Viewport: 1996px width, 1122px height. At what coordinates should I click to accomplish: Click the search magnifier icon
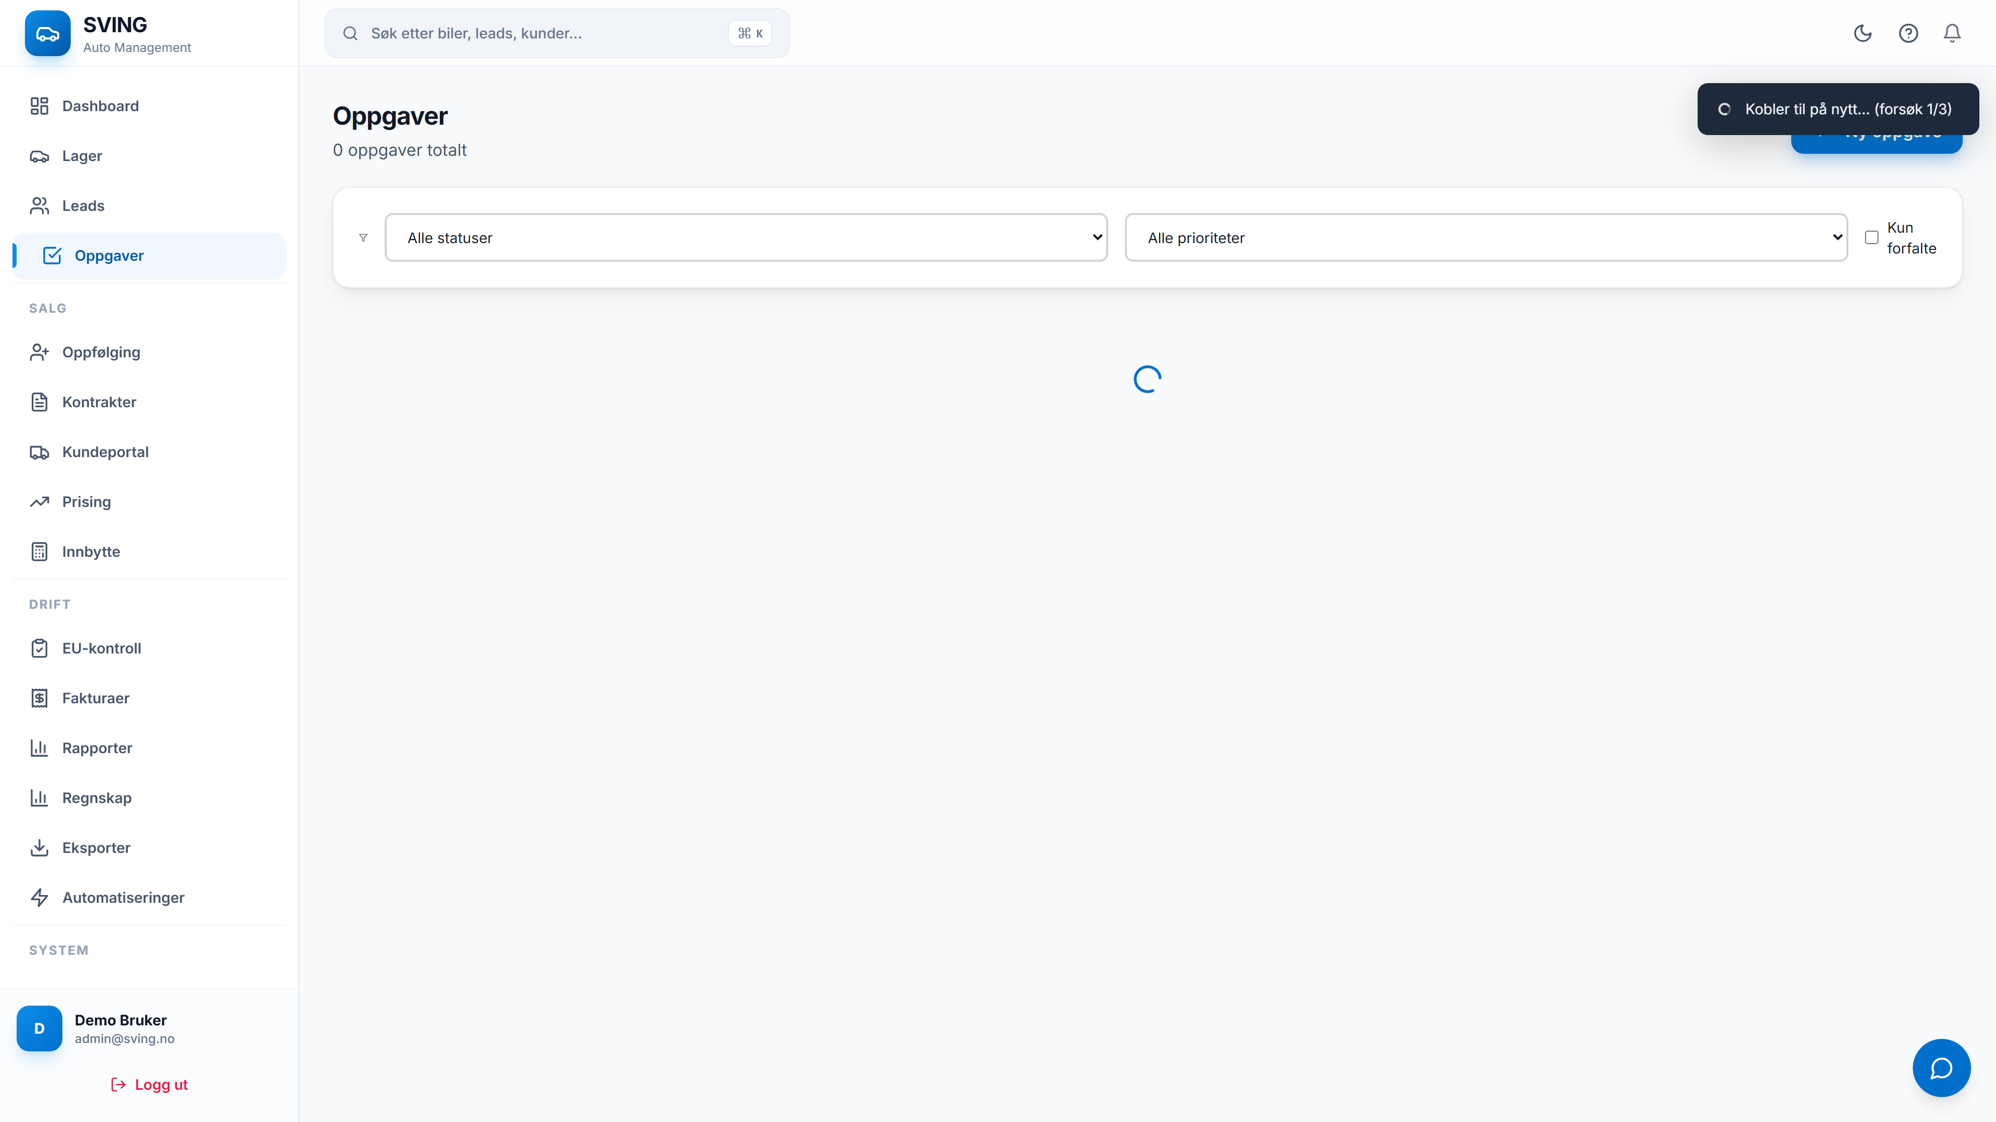pos(350,33)
